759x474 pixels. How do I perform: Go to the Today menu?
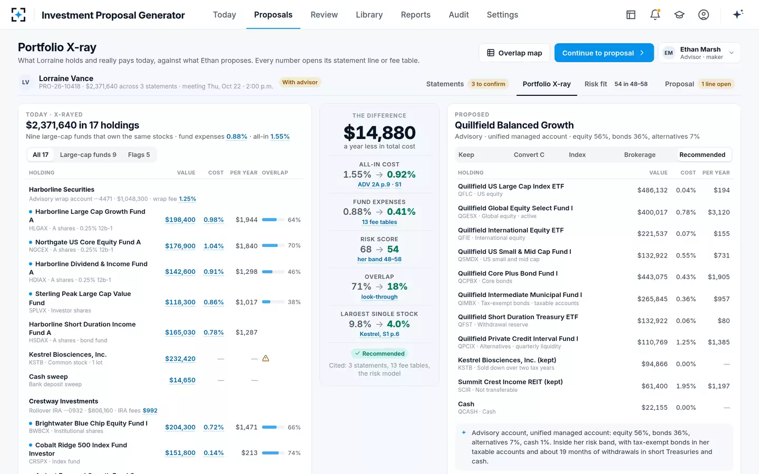click(225, 15)
